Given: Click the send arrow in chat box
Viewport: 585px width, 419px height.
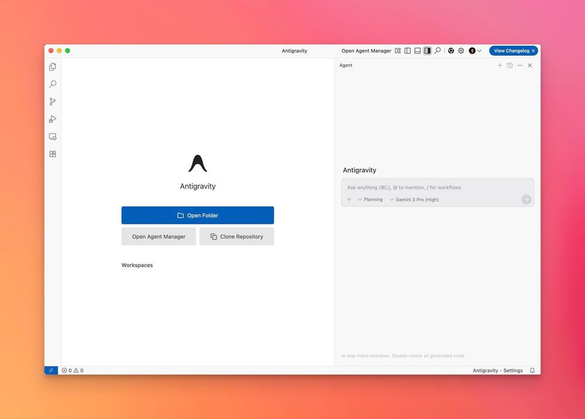Looking at the screenshot, I should click(x=526, y=199).
